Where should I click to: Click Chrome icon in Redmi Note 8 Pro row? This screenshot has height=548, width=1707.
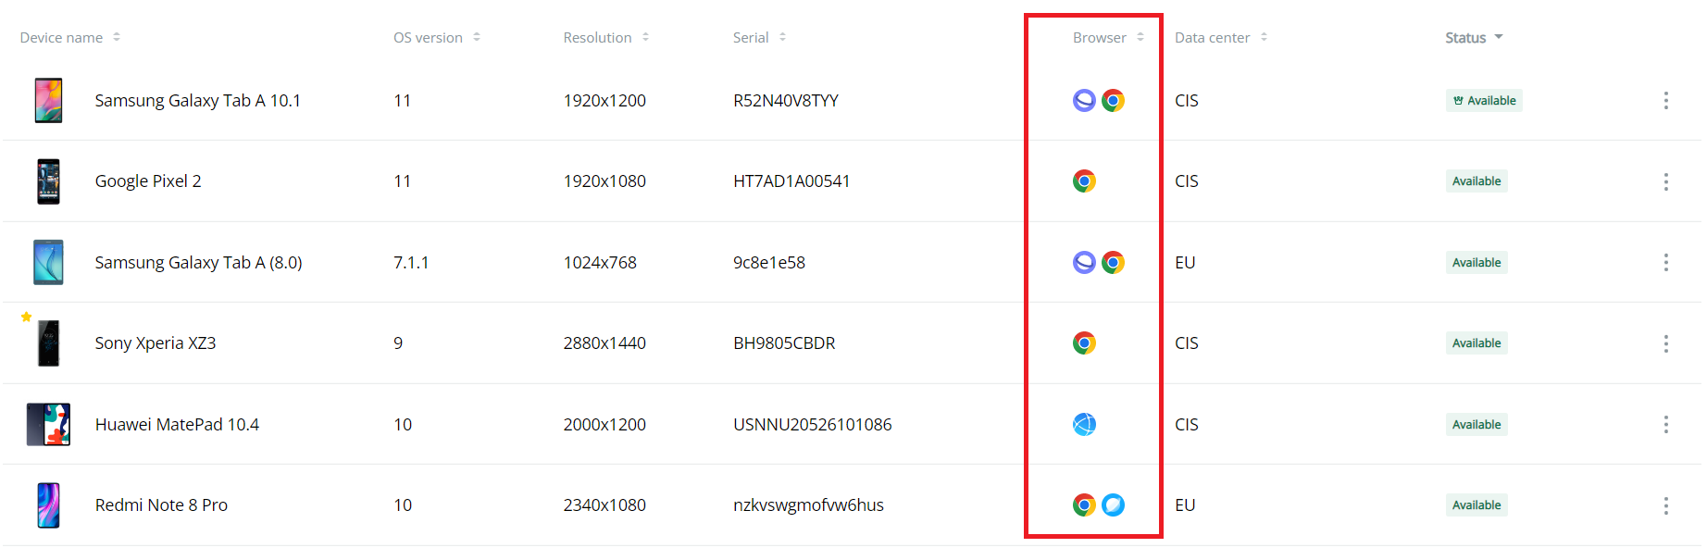click(1084, 504)
